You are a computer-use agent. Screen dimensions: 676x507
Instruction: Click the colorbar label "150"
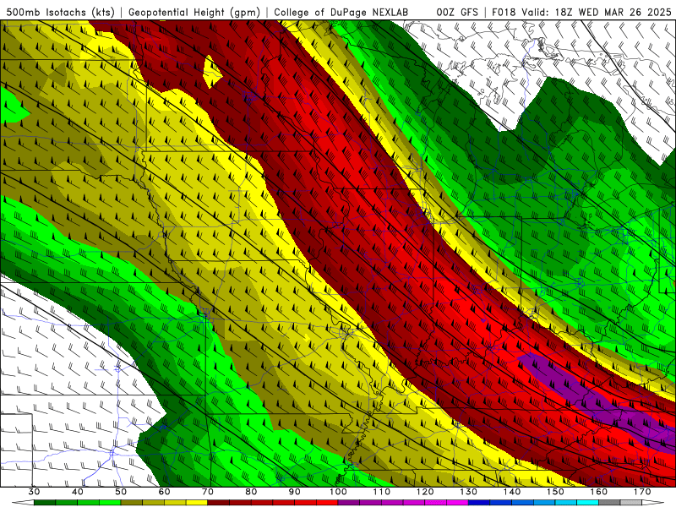[556, 492]
